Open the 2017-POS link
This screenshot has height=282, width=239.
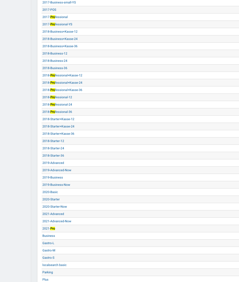pos(49,10)
